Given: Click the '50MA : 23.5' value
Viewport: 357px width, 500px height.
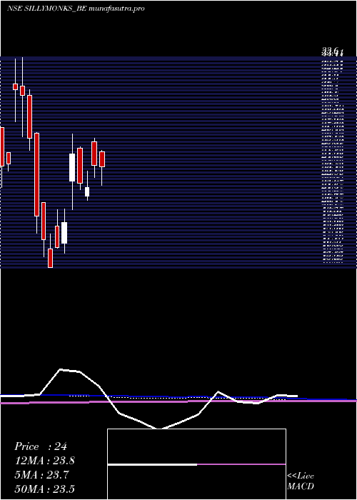Looking at the screenshot, I should 45,489.
